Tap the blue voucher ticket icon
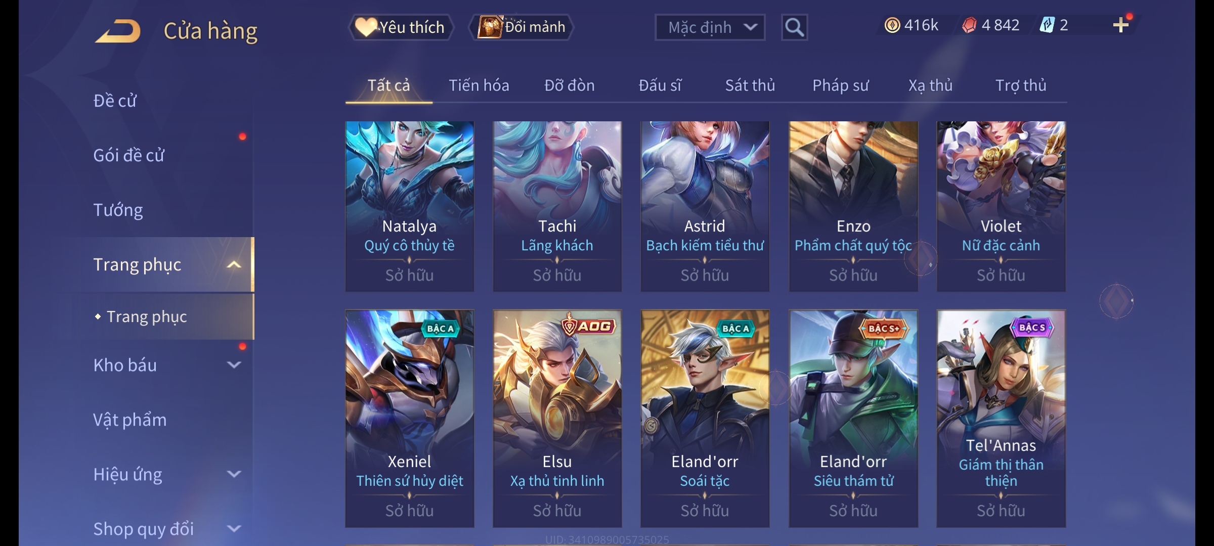This screenshot has width=1214, height=546. coord(1047,25)
